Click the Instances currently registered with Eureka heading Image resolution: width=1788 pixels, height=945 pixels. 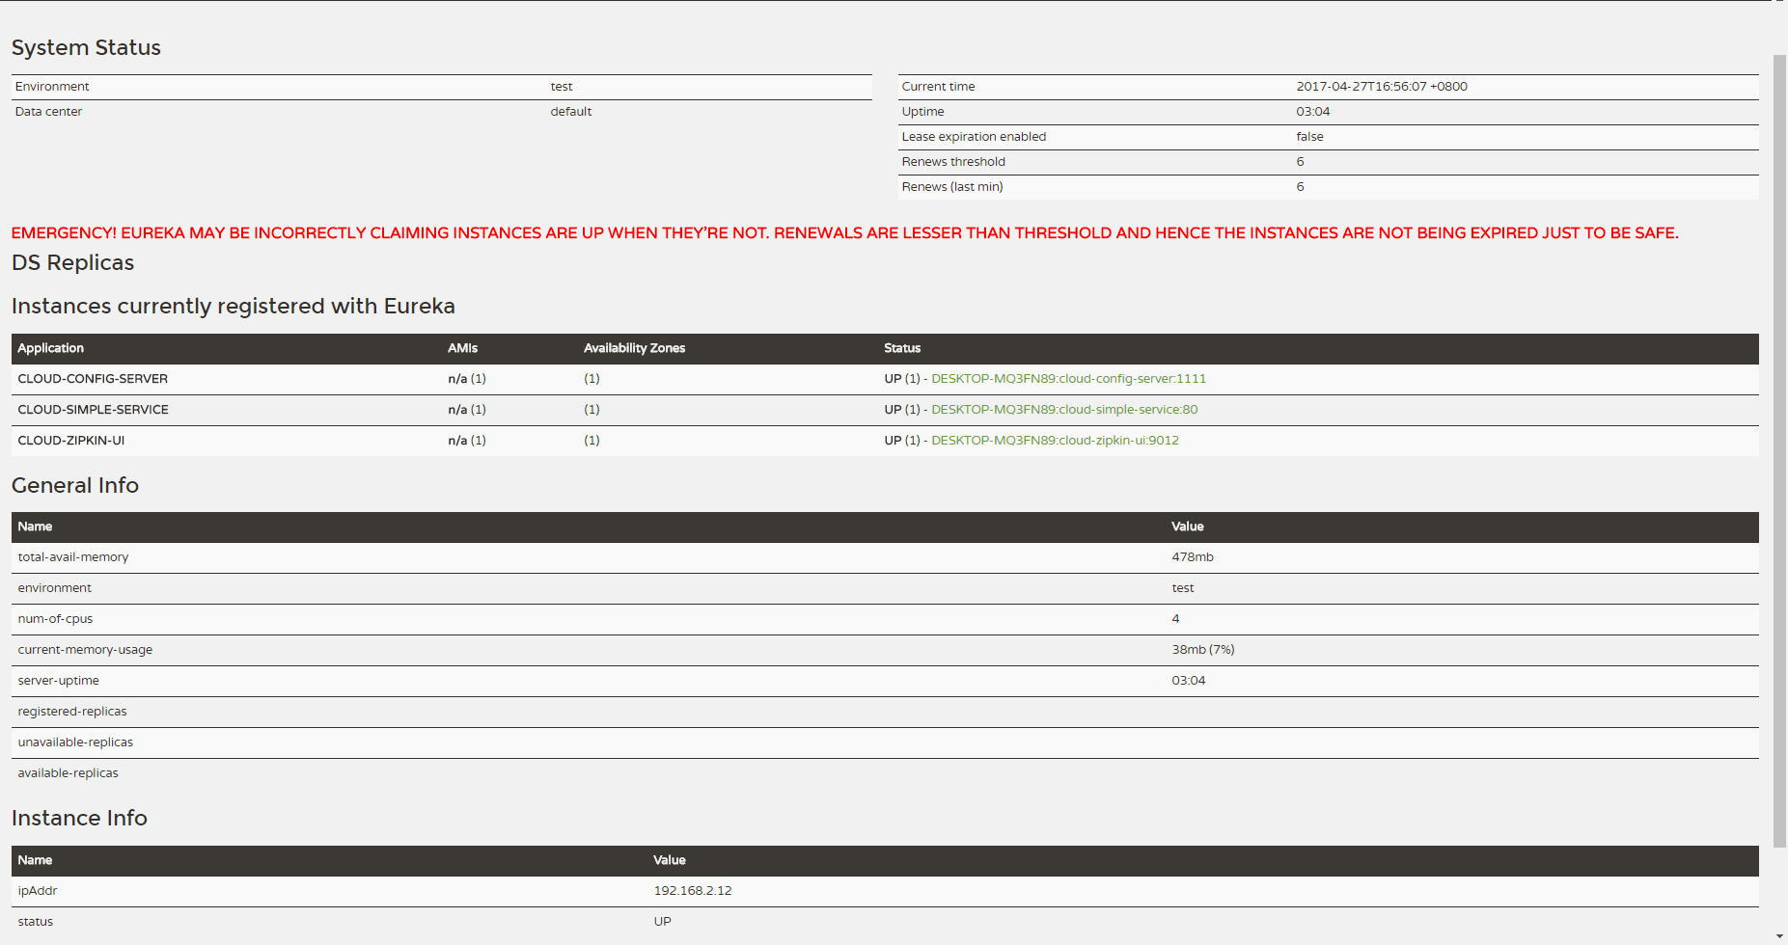[x=234, y=306]
